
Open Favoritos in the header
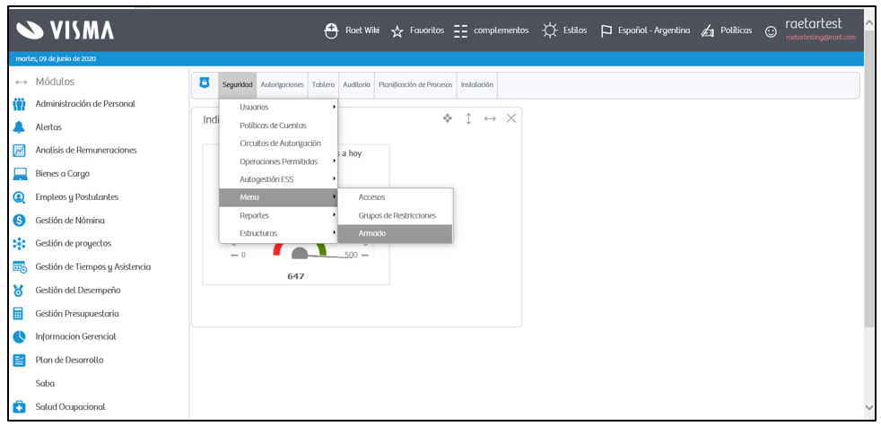tap(427, 30)
